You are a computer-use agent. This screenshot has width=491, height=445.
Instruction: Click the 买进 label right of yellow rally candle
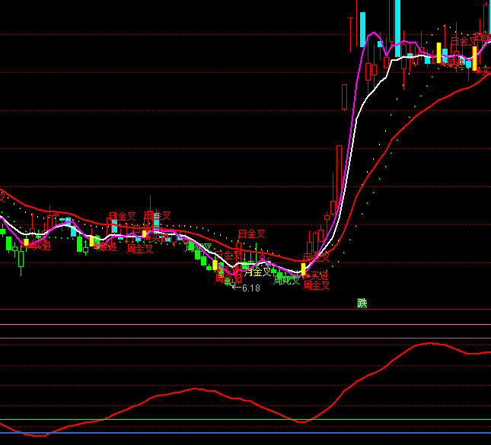pos(320,275)
